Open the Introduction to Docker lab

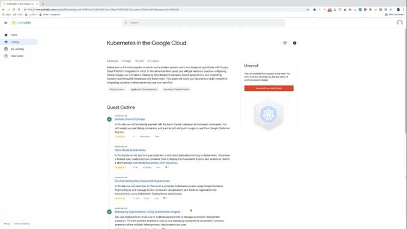point(130,119)
